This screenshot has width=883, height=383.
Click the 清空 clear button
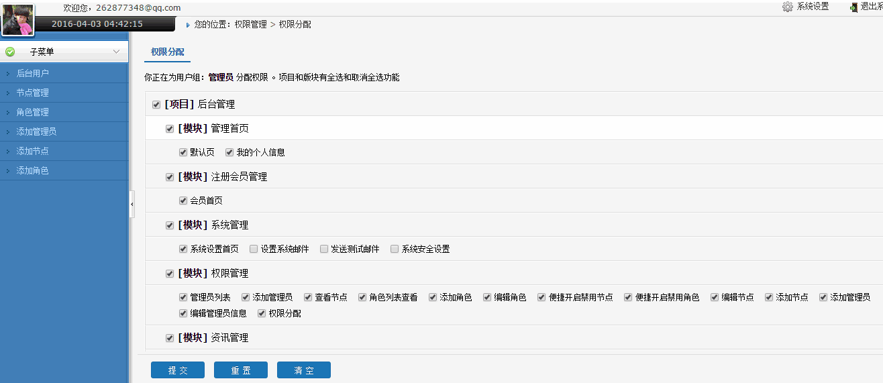click(304, 370)
